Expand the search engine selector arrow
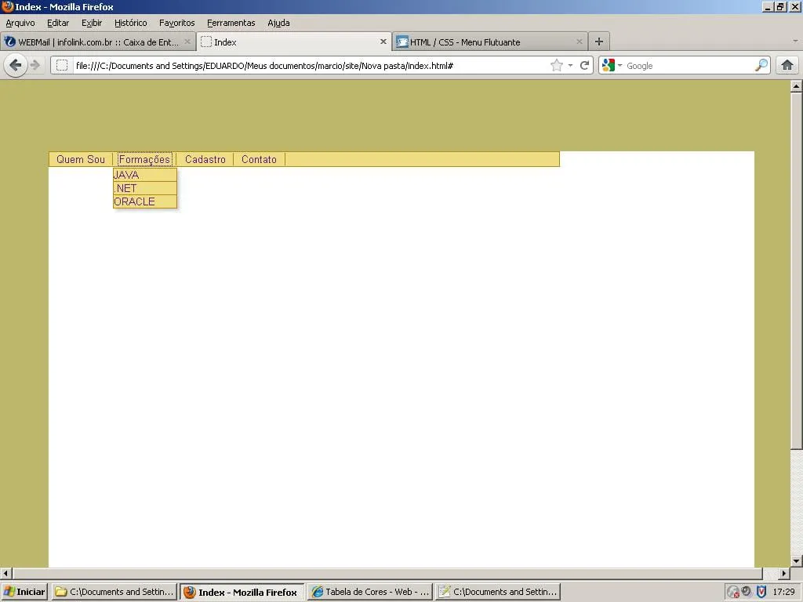This screenshot has height=602, width=803. [620, 66]
